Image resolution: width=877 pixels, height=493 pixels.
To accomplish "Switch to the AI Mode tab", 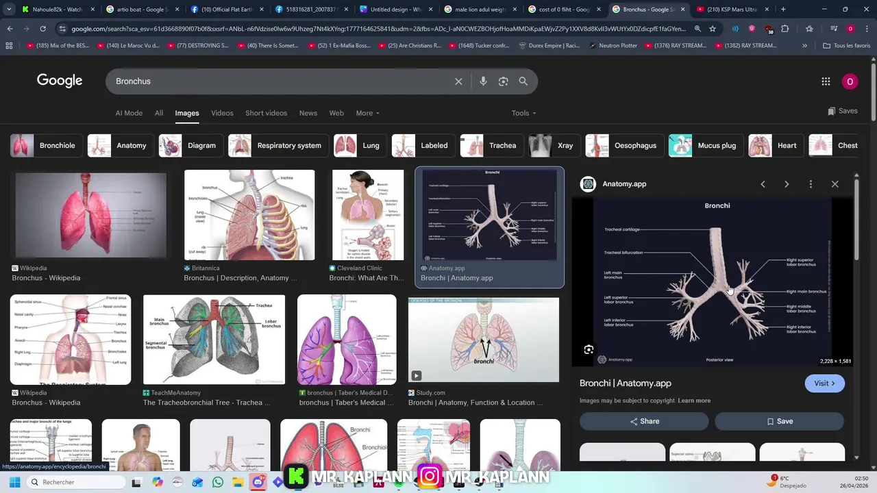I will 129,113.
